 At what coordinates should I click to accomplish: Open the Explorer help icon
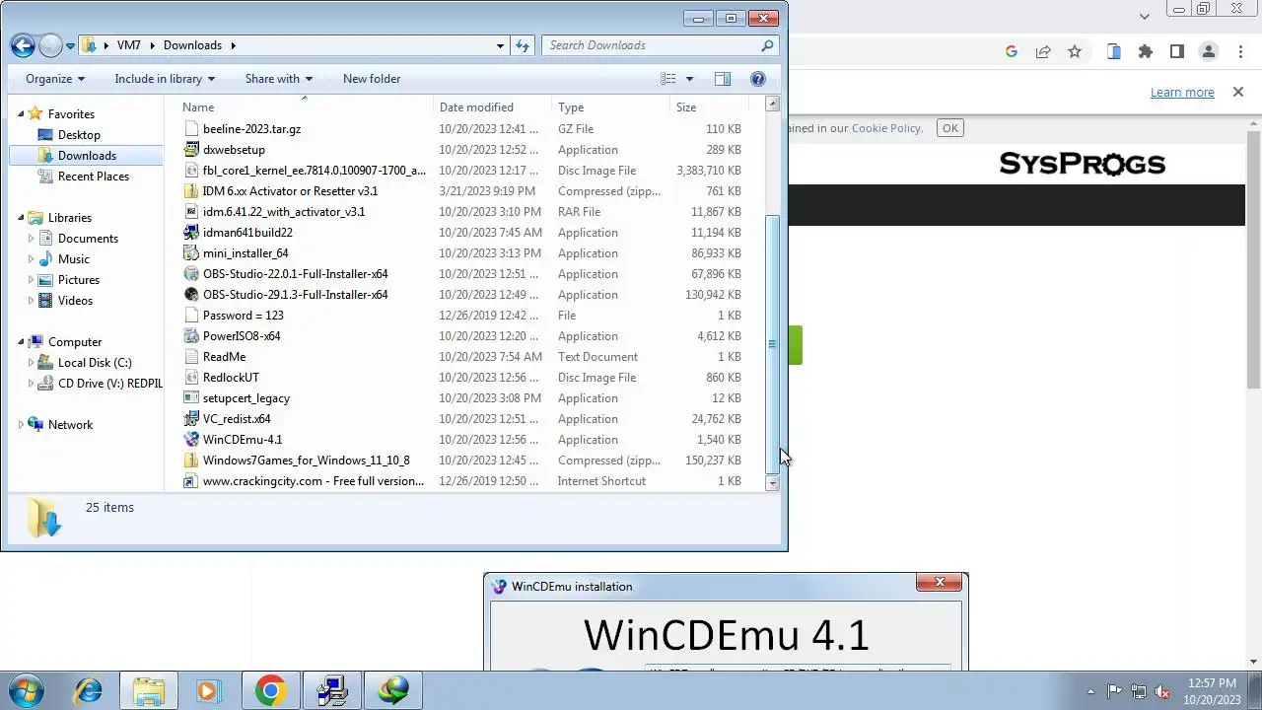pyautogui.click(x=758, y=79)
